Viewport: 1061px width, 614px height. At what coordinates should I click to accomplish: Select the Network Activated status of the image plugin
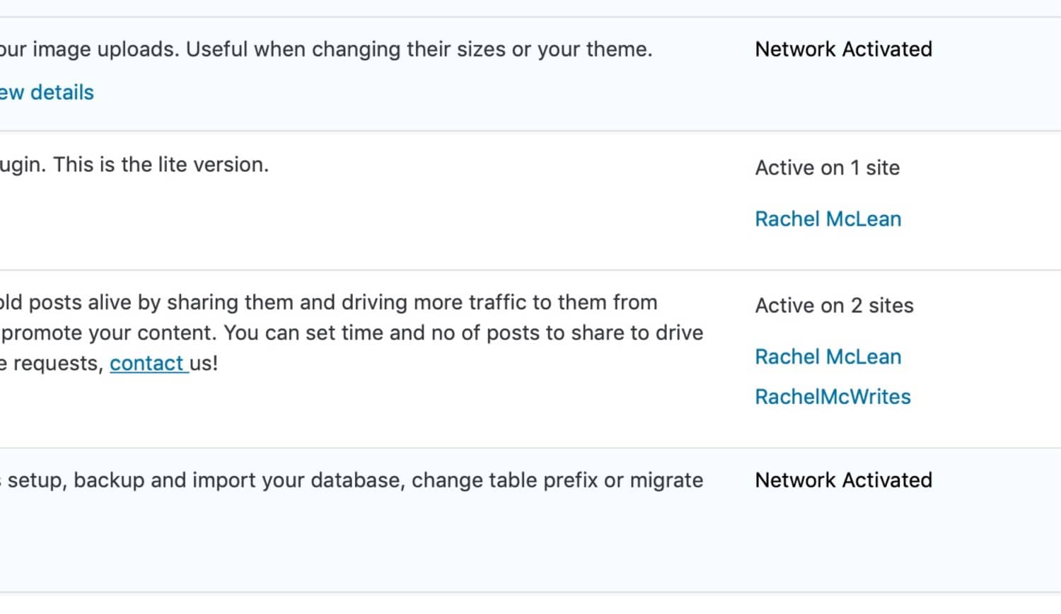click(843, 49)
